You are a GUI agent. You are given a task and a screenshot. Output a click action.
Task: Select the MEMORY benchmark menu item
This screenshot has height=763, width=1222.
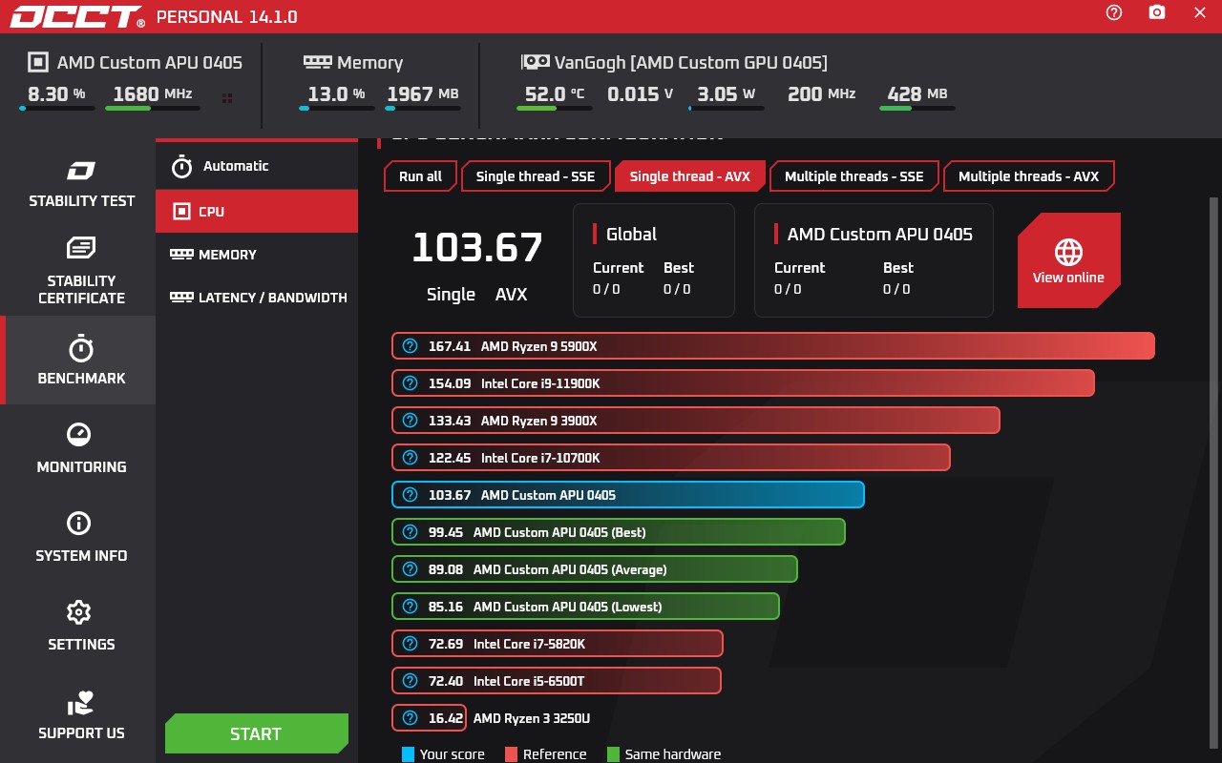tap(257, 255)
